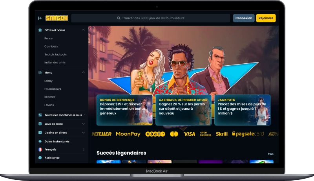Click the dice icon for Jeux de table

click(x=40, y=124)
